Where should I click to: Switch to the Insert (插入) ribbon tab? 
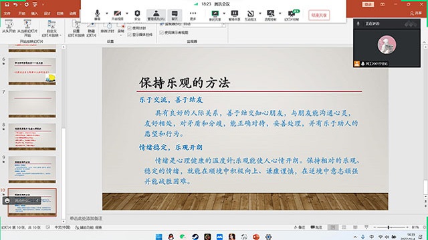(x=34, y=13)
